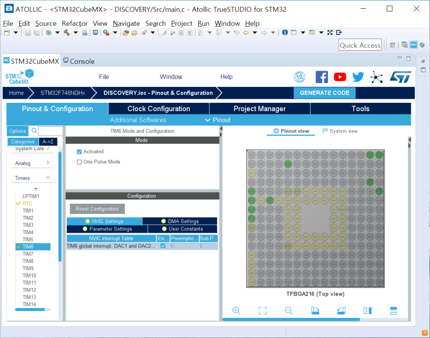The width and height of the screenshot is (430, 338).
Task: Open the Pinout dropdown
Action: point(218,120)
